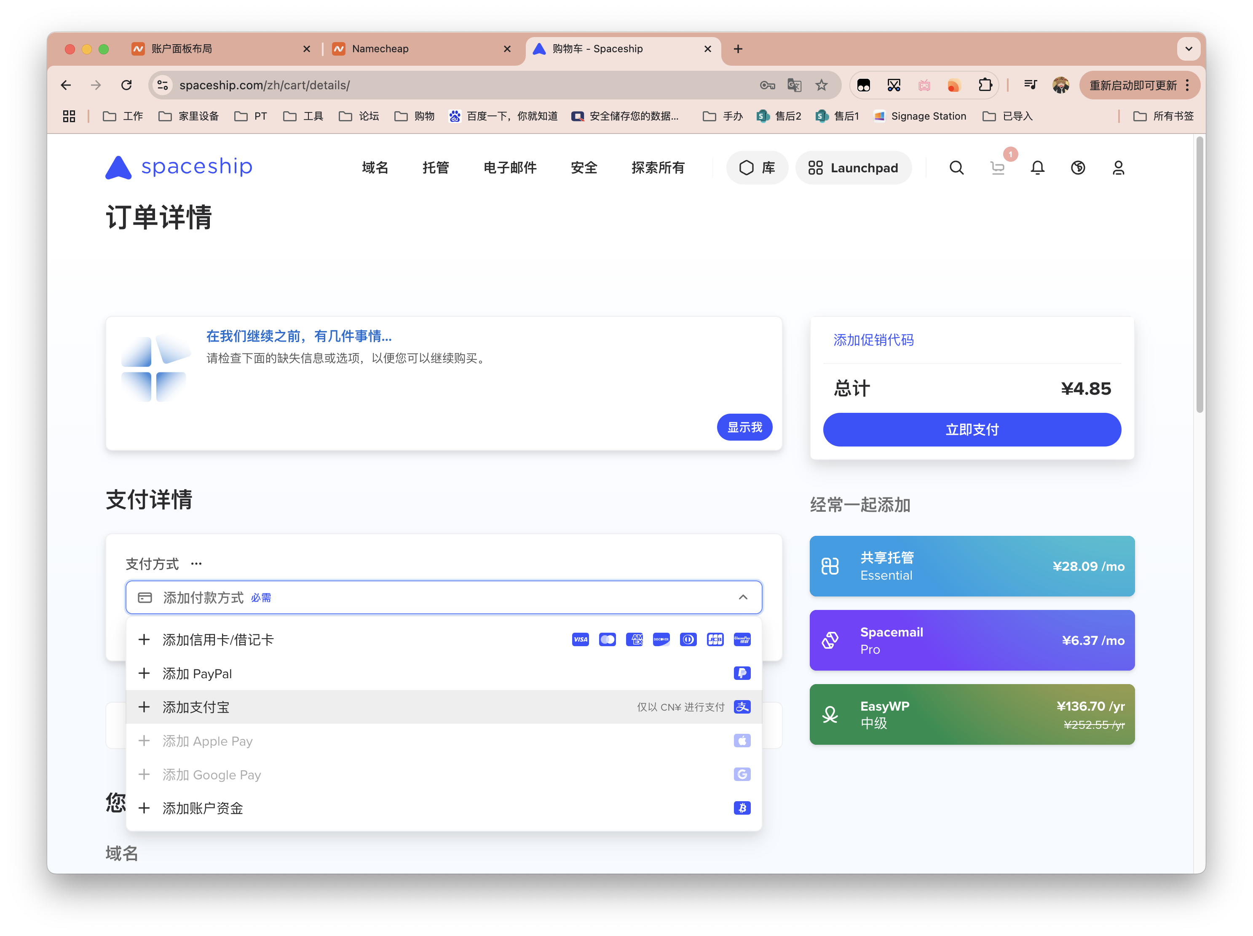Click the 立即支付 button

(972, 430)
